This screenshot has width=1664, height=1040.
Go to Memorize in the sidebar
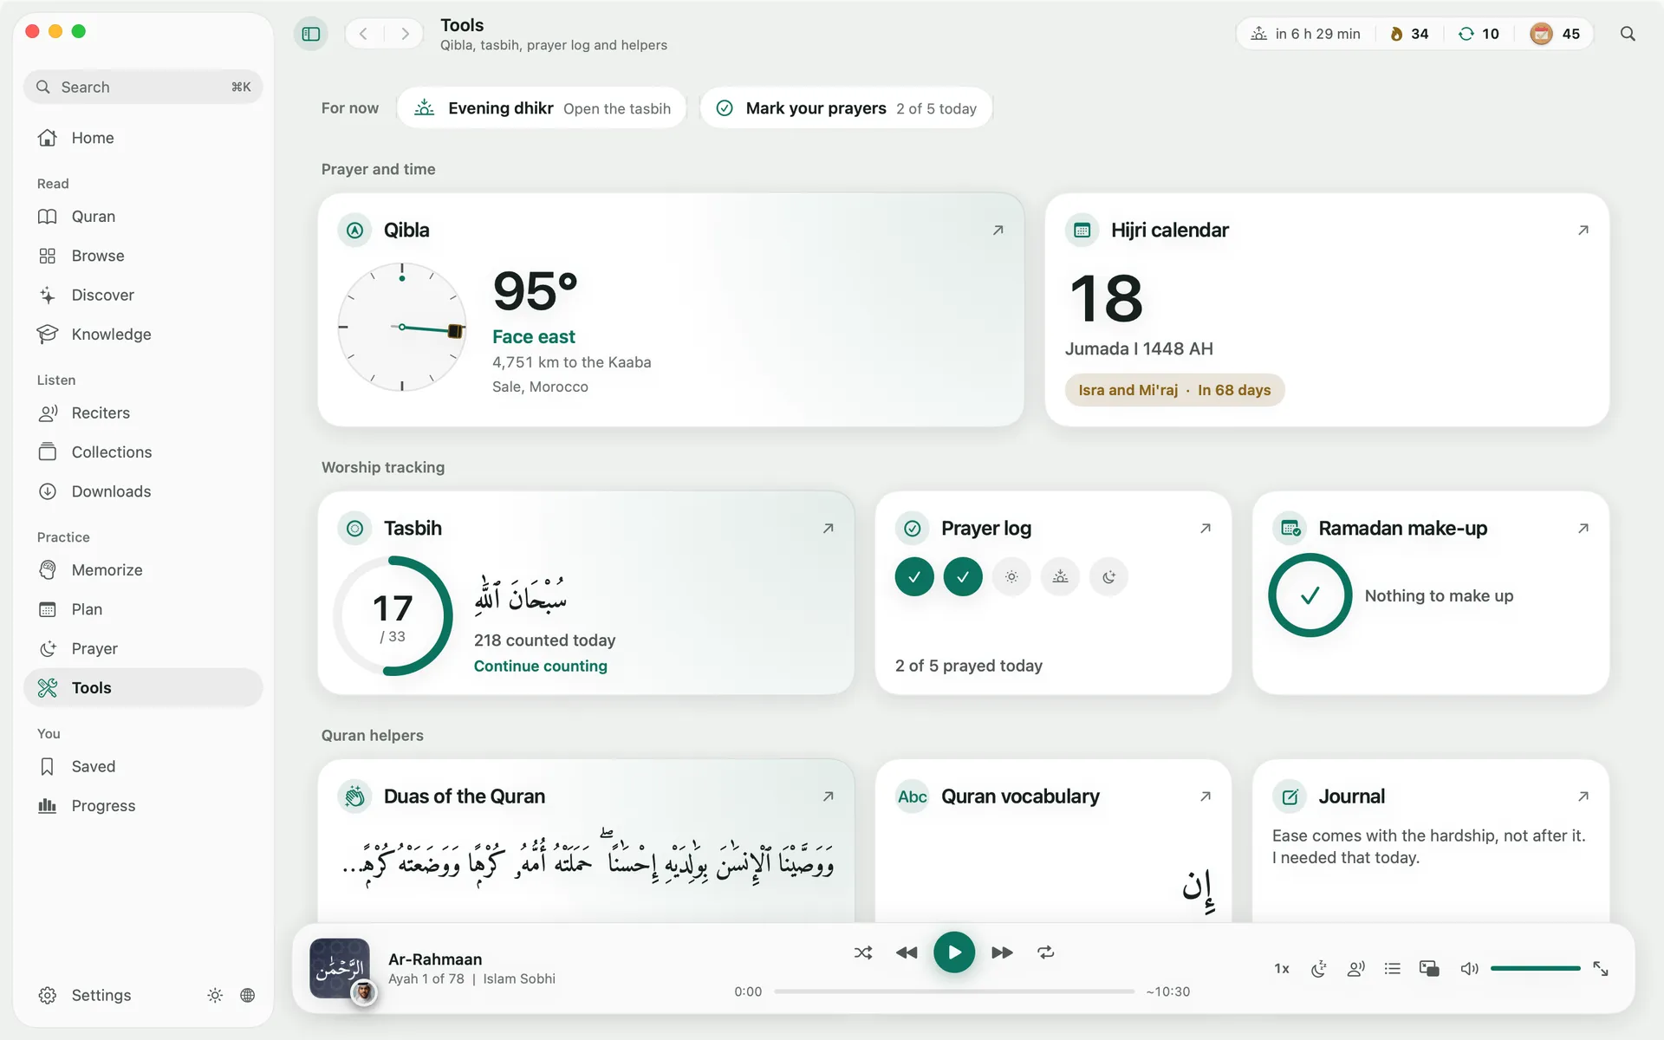[x=143, y=570]
